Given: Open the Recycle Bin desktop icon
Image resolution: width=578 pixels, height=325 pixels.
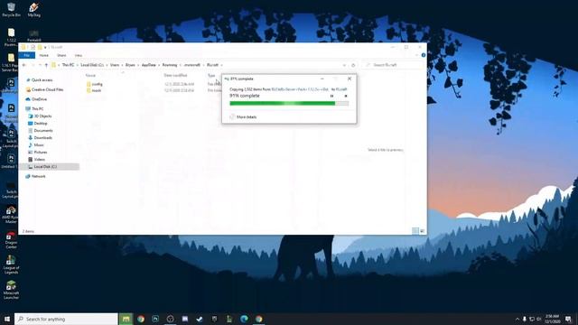Looking at the screenshot, I should [11, 10].
